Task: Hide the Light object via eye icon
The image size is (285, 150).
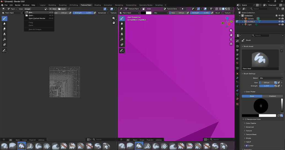Action: click(279, 25)
